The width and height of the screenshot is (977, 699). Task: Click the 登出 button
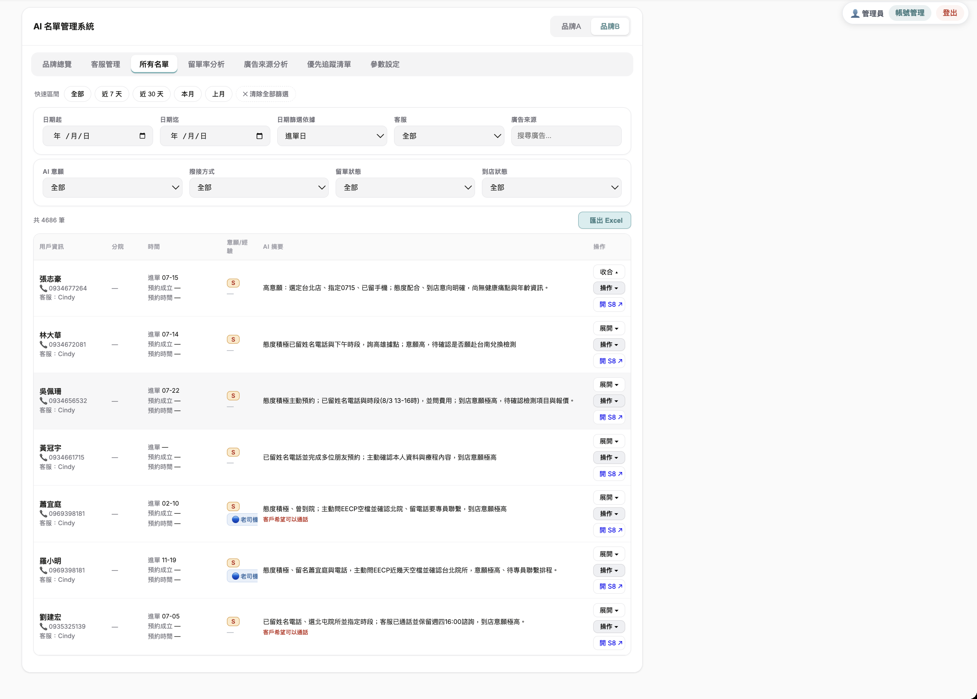coord(950,13)
